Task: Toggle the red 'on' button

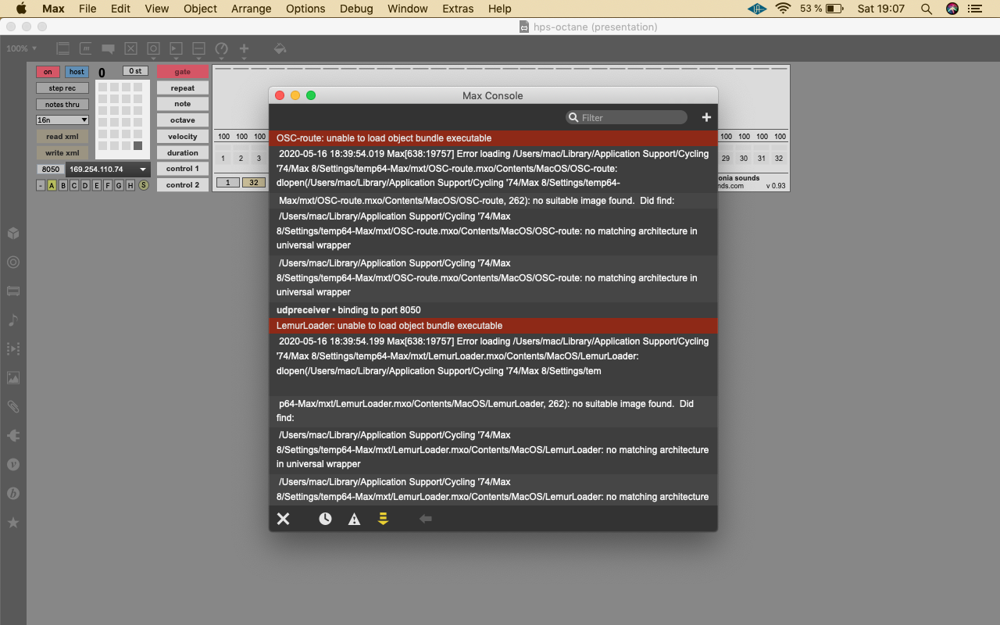Action: 48,72
